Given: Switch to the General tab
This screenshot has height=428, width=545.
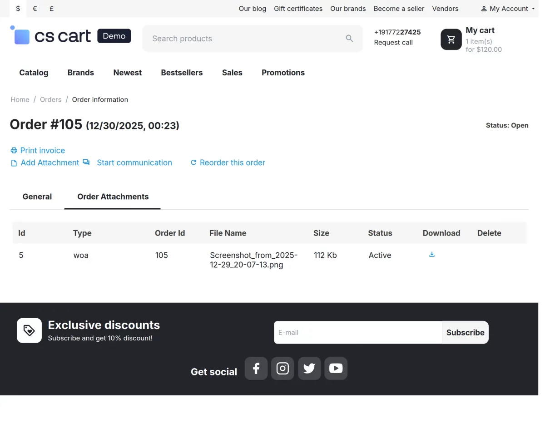Looking at the screenshot, I should [37, 197].
